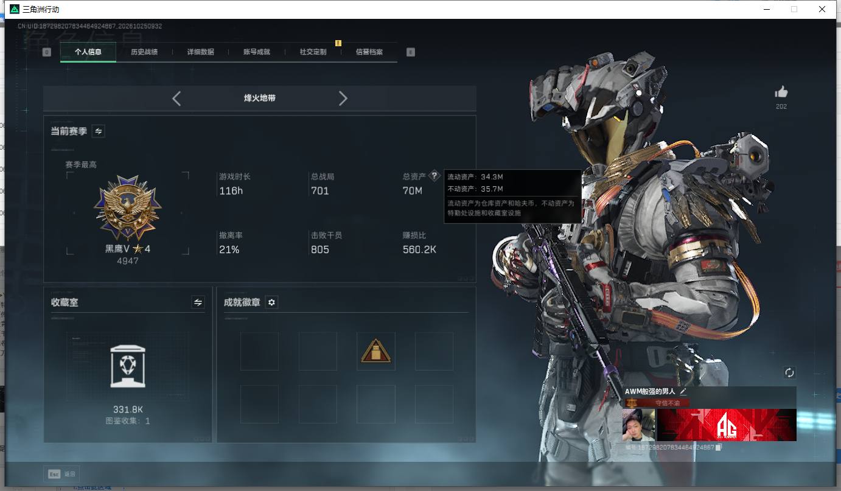Image resolution: width=841 pixels, height=491 pixels.
Task: Open the collection room display case icon
Action: coord(128,366)
